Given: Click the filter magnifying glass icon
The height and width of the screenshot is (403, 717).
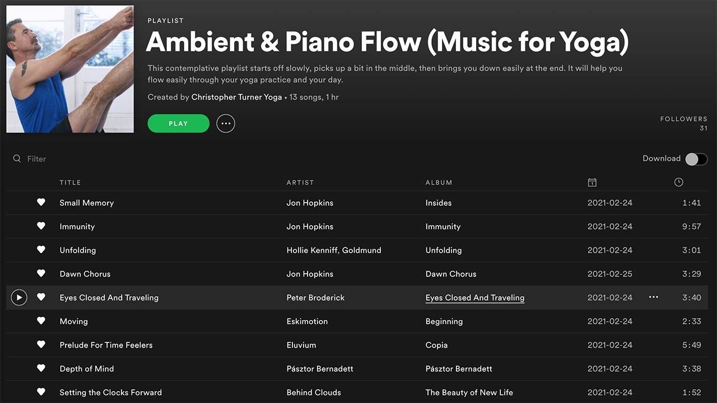Looking at the screenshot, I should point(17,158).
